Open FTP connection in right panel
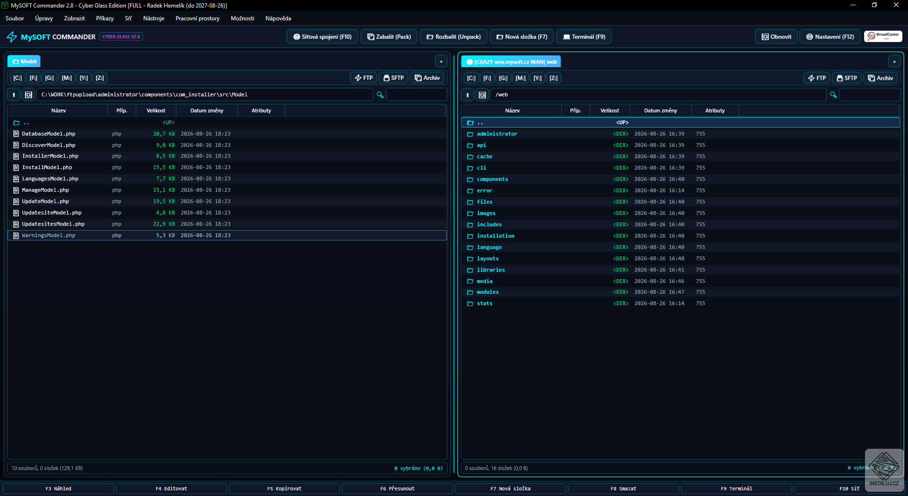 817,78
